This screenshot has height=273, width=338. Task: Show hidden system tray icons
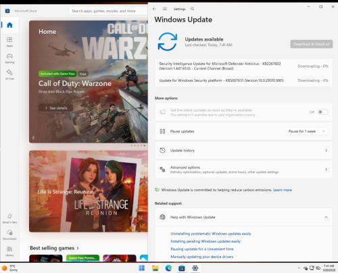(x=299, y=268)
